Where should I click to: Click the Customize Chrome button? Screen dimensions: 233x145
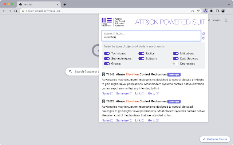click(215, 139)
